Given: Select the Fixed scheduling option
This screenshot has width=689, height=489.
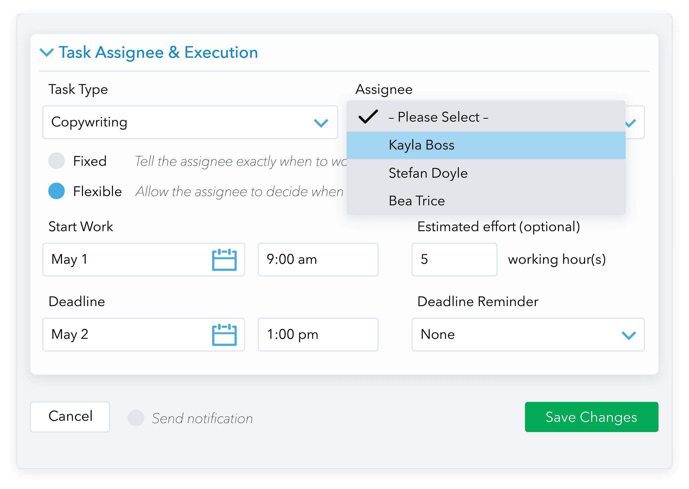Looking at the screenshot, I should point(56,161).
